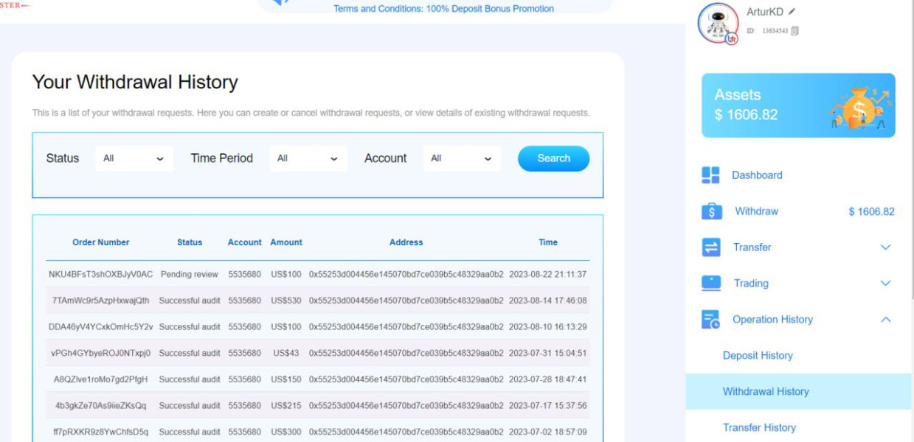Click the Assets balance card
Screen dimensions: 914x442
click(797, 105)
